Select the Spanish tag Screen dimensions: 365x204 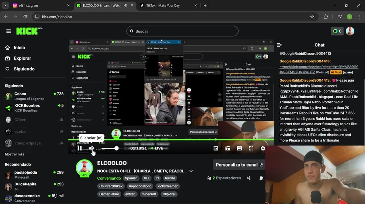131,178
